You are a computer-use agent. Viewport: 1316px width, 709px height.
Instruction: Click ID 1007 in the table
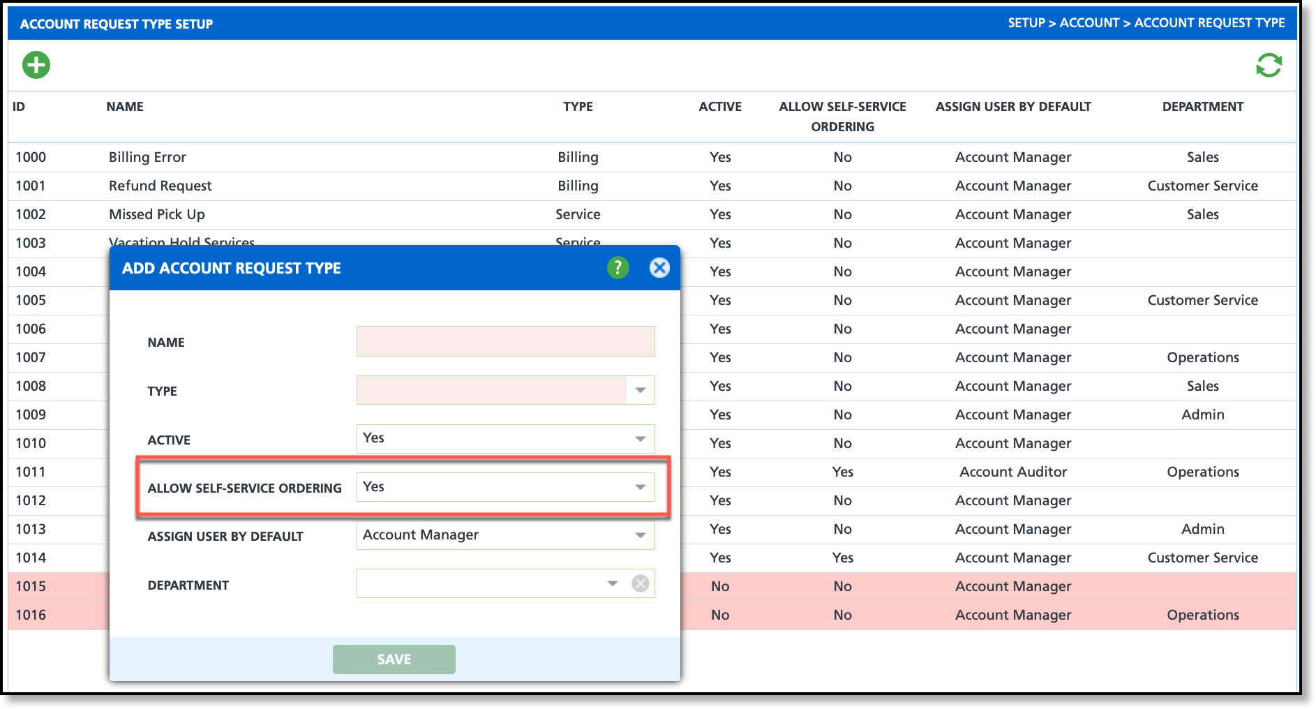pyautogui.click(x=31, y=357)
